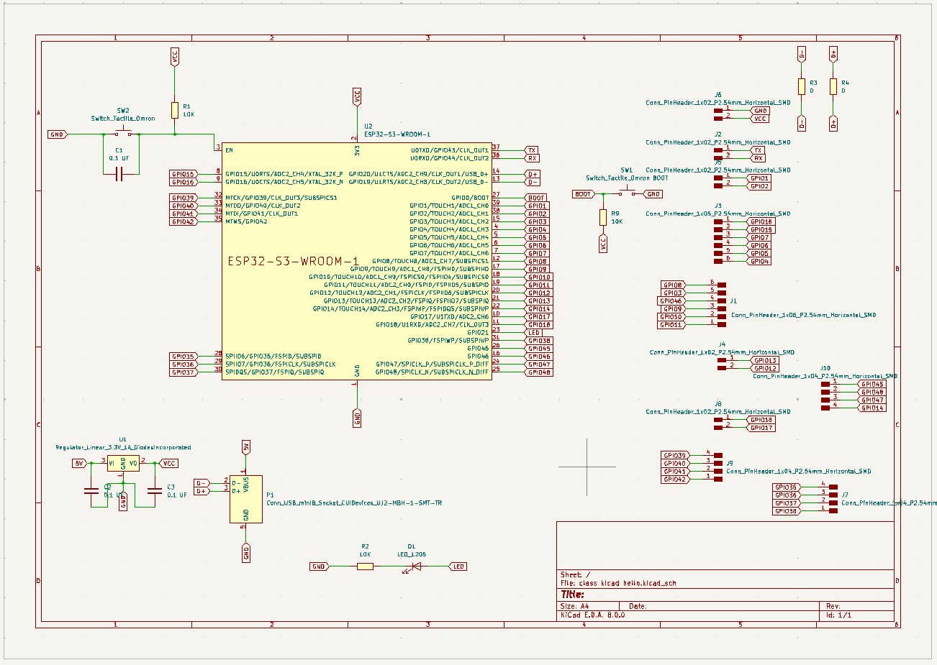Viewport: 937px width, 665px height.
Task: Select pin 1 pad of connector J8
Action: 718,420
